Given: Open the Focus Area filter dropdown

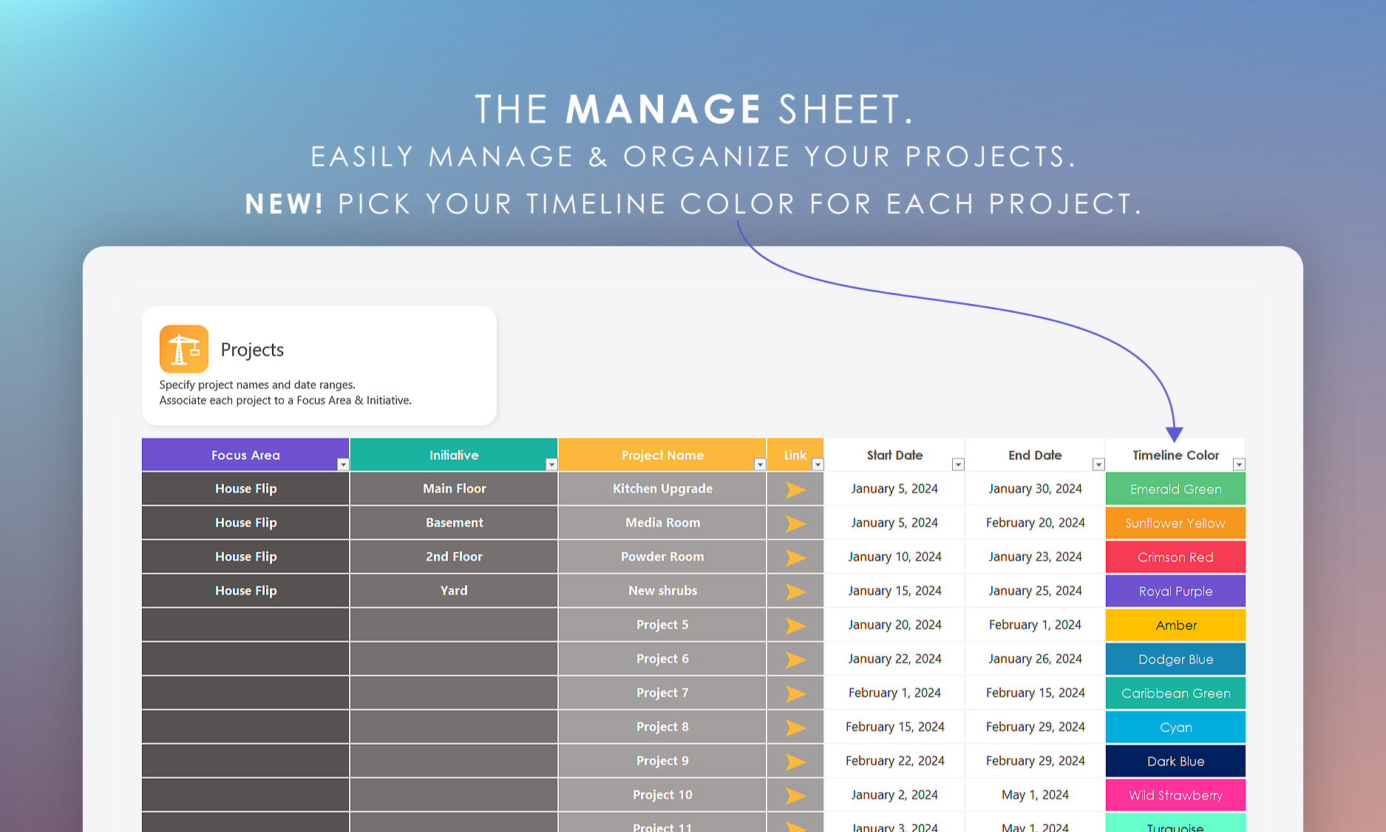Looking at the screenshot, I should pyautogui.click(x=343, y=464).
